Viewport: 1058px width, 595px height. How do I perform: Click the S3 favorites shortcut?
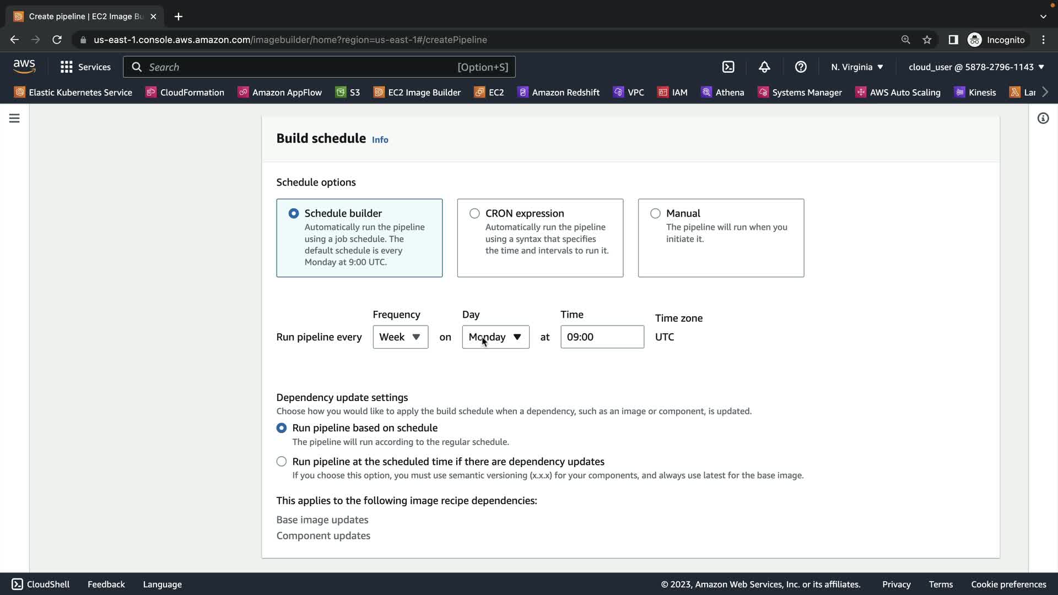click(348, 93)
